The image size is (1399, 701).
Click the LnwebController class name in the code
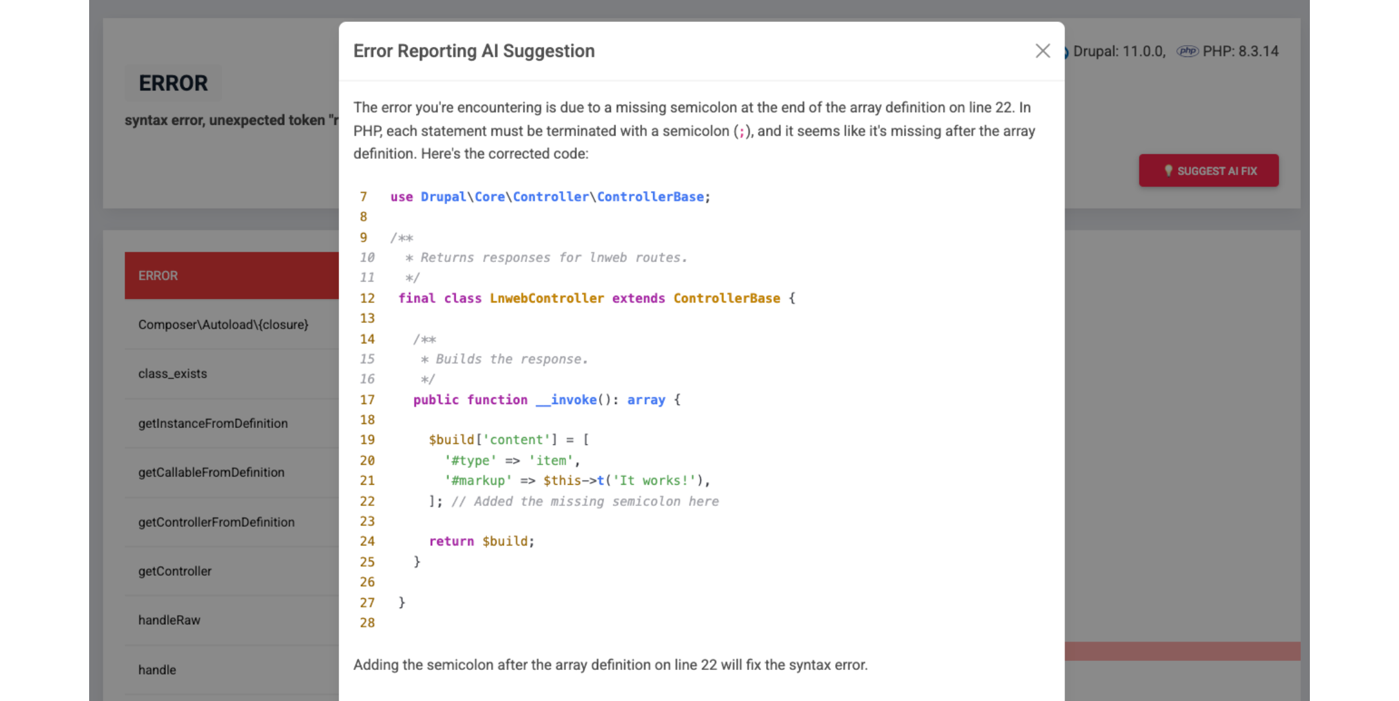[x=546, y=298]
